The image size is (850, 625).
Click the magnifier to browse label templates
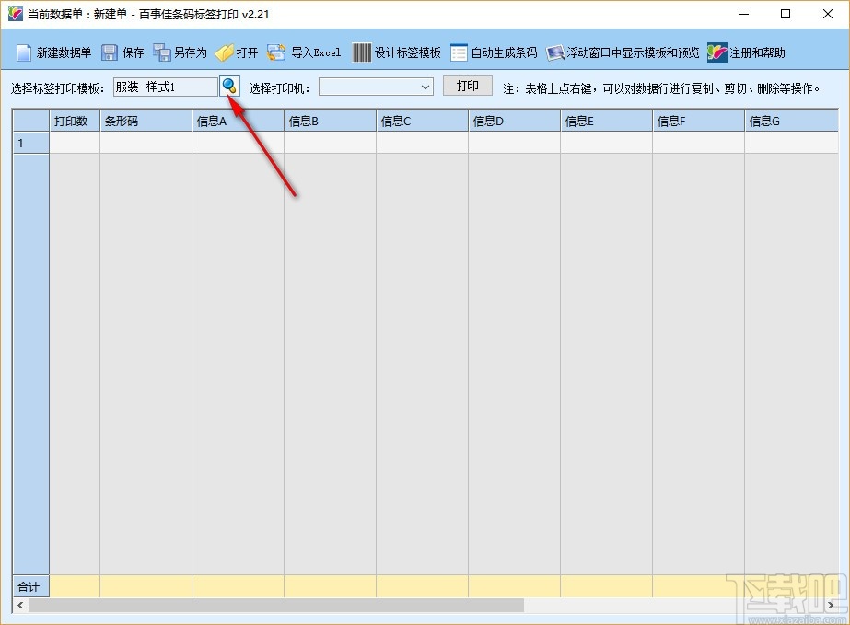(x=230, y=87)
